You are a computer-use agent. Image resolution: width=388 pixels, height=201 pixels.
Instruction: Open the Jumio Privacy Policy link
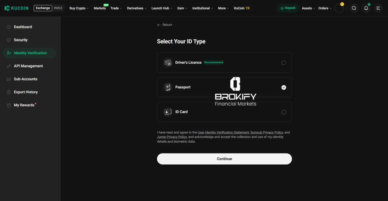tap(172, 137)
